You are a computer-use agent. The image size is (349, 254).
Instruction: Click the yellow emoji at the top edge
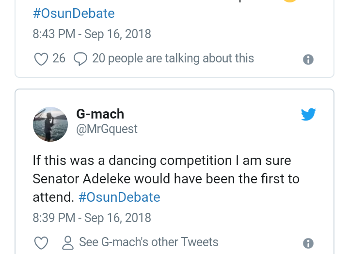(289, 1)
